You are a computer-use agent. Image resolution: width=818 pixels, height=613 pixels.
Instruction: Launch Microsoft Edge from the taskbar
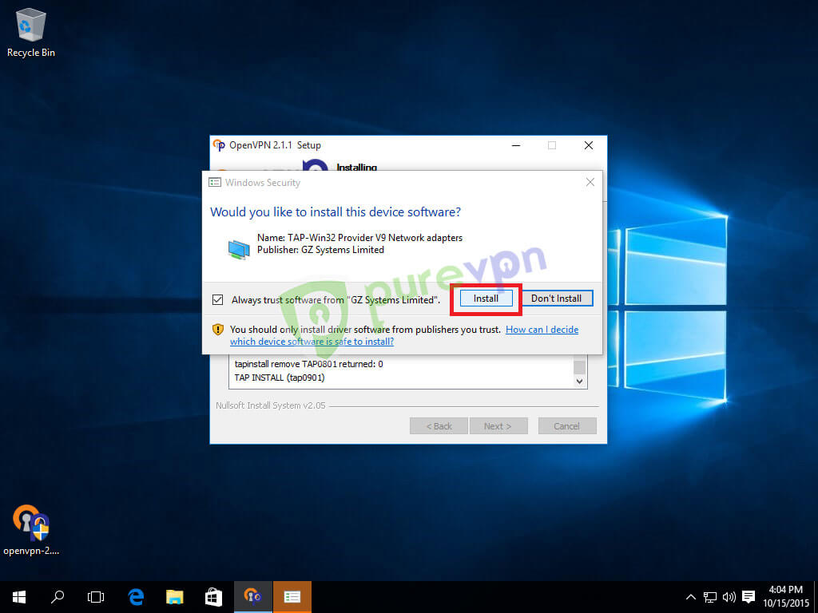coord(136,597)
